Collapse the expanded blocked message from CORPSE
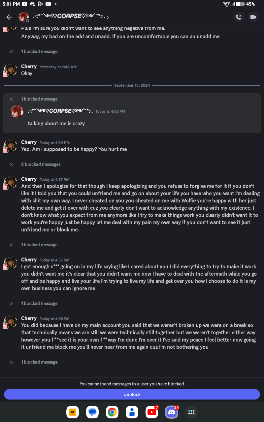The height and width of the screenshot is (422, 264). (x=39, y=99)
